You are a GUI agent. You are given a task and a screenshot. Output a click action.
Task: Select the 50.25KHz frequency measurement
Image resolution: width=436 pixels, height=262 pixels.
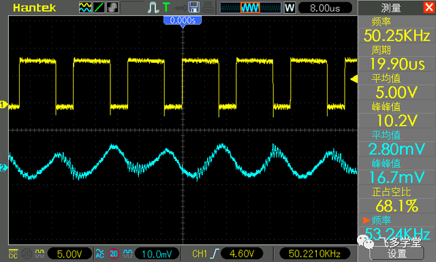[x=396, y=36]
